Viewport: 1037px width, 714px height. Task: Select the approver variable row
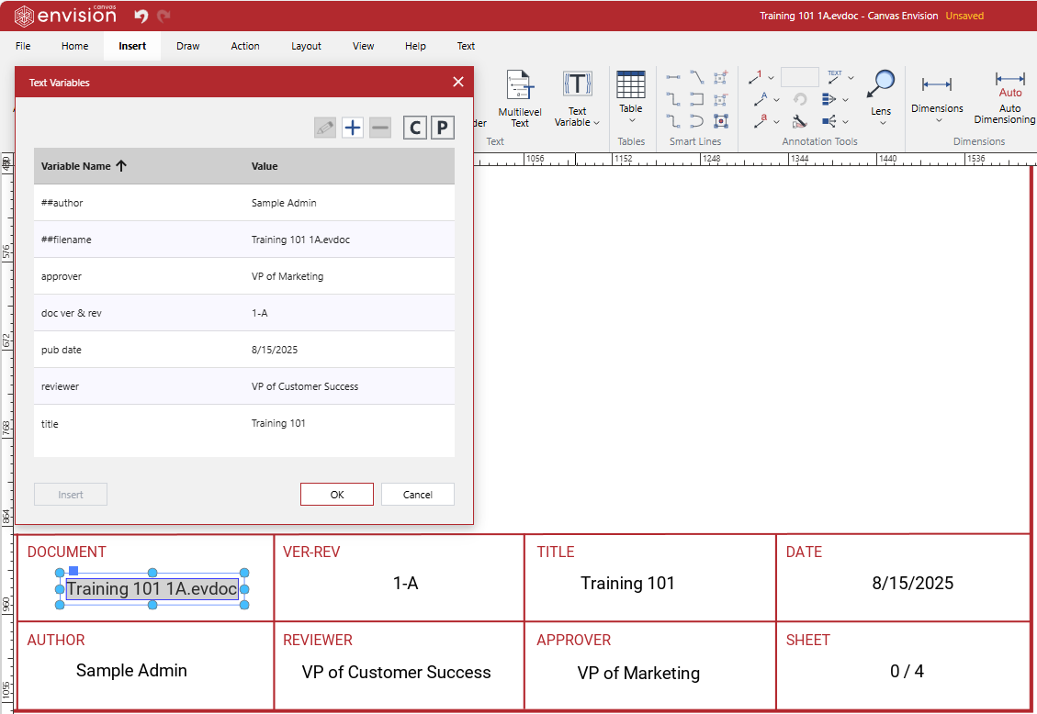tap(244, 276)
